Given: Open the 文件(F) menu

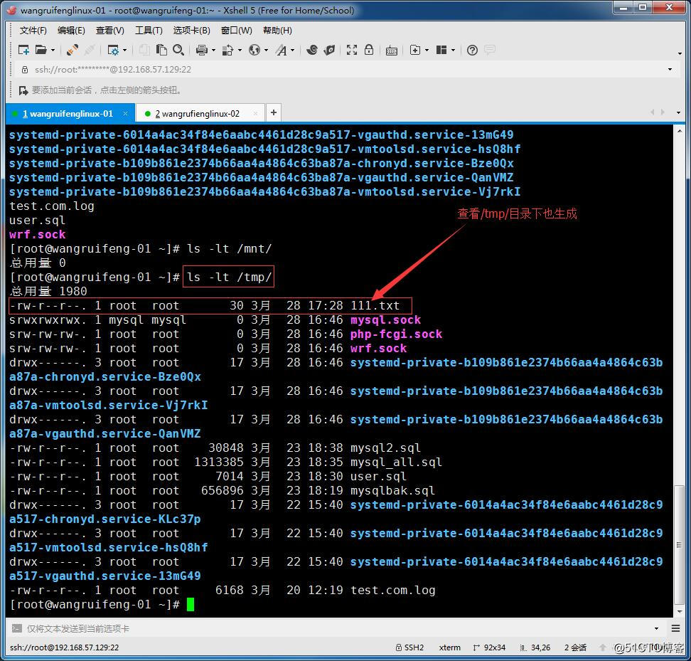Looking at the screenshot, I should tap(33, 31).
